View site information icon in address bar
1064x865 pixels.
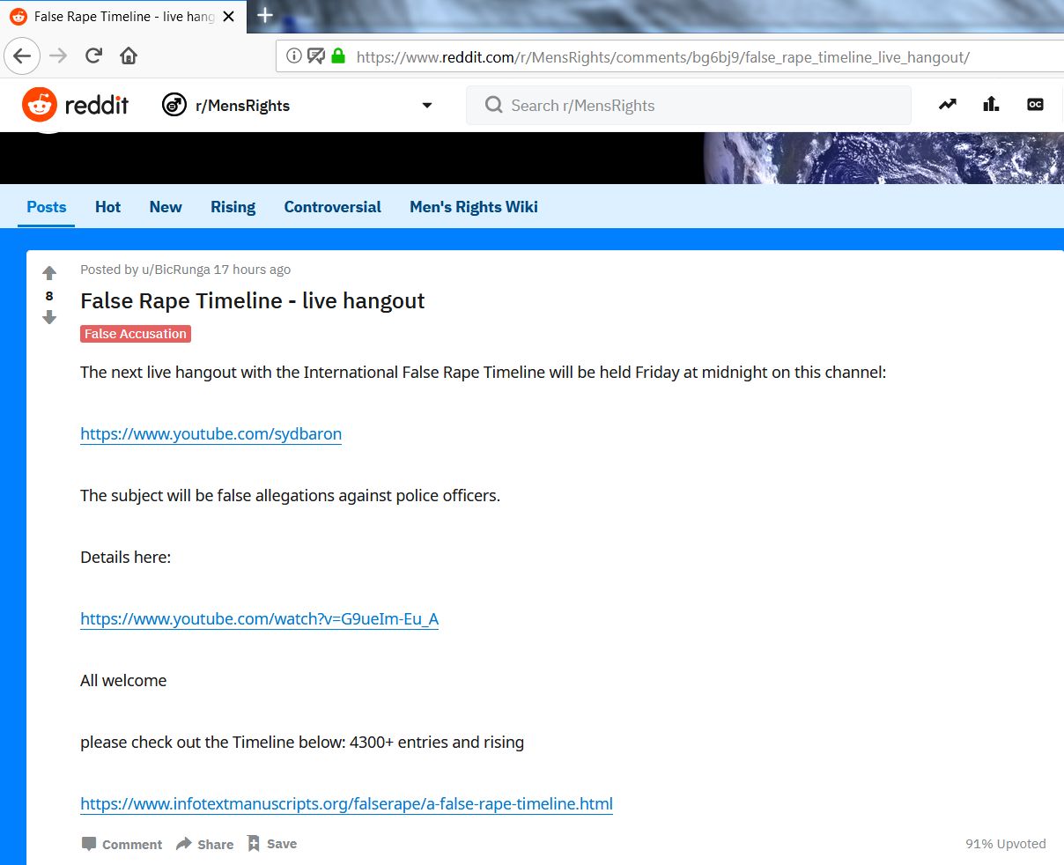pos(294,56)
